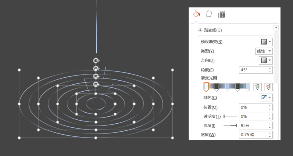Select the last light-blue gradient stop

(248, 87)
